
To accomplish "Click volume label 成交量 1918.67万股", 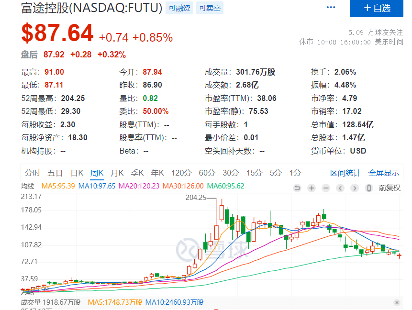I will point(51,302).
